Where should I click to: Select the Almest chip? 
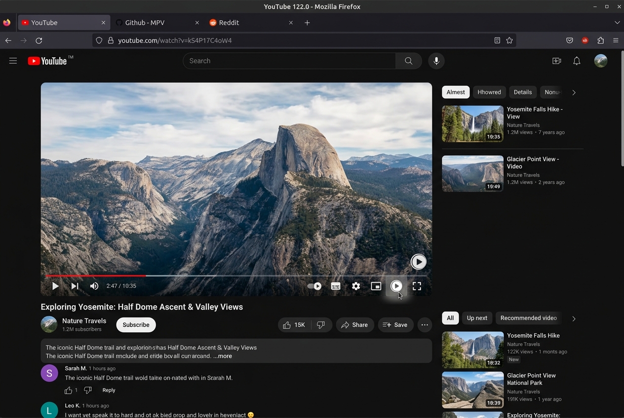(x=456, y=92)
